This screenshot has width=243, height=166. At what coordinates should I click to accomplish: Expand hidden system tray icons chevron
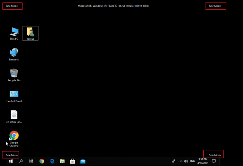[x=181, y=161]
